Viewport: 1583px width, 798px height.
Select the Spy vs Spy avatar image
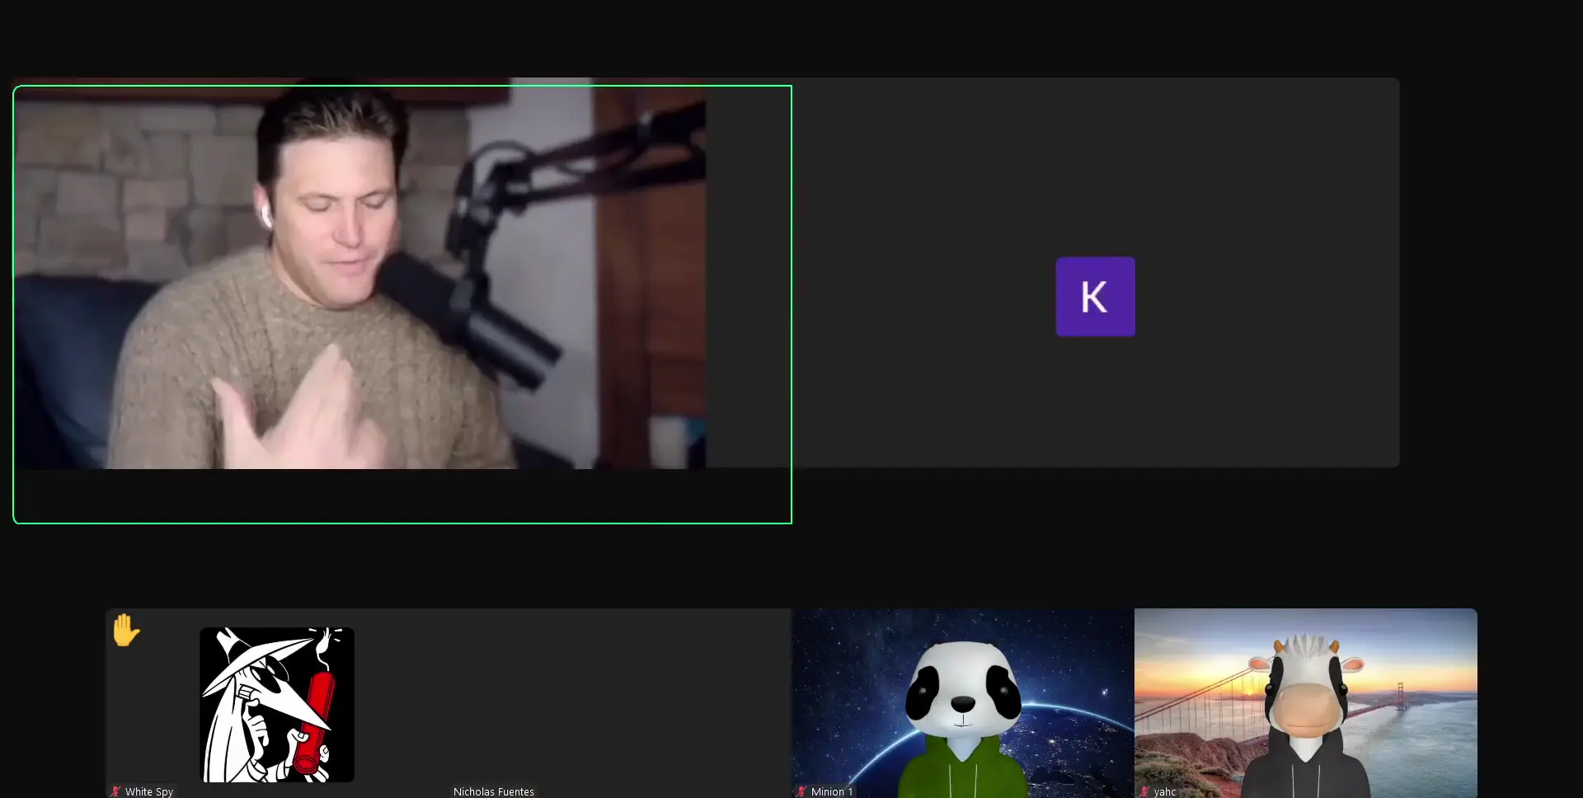277,705
